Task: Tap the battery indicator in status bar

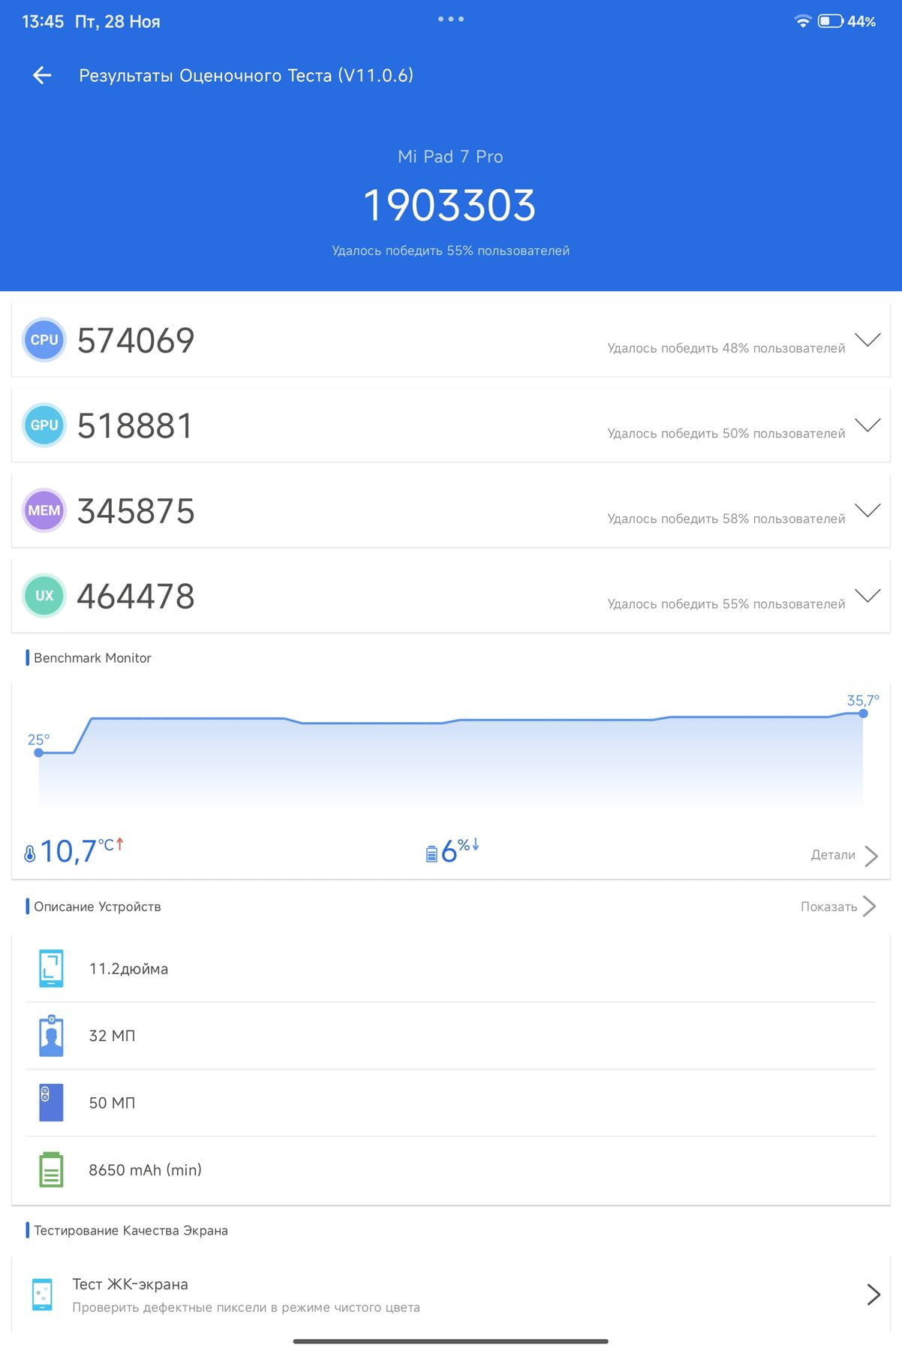Action: 831,21
